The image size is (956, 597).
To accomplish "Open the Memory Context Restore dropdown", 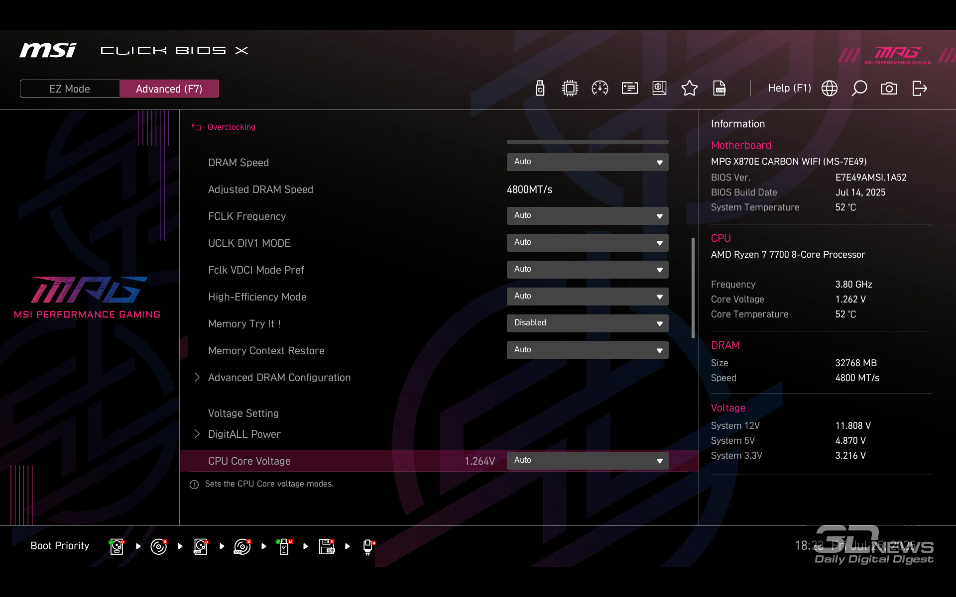I will (588, 350).
